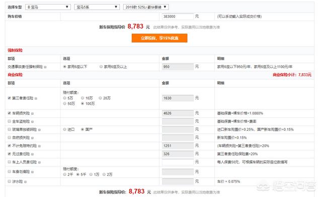Screen dimensions: 322x197
Task: Uncheck the 无过责任险 checkbox
Action: point(9,153)
